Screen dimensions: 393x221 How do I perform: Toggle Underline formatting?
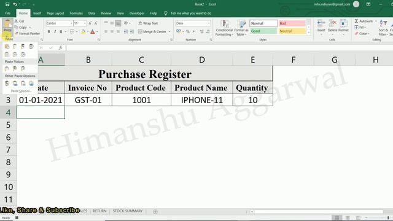click(61, 31)
